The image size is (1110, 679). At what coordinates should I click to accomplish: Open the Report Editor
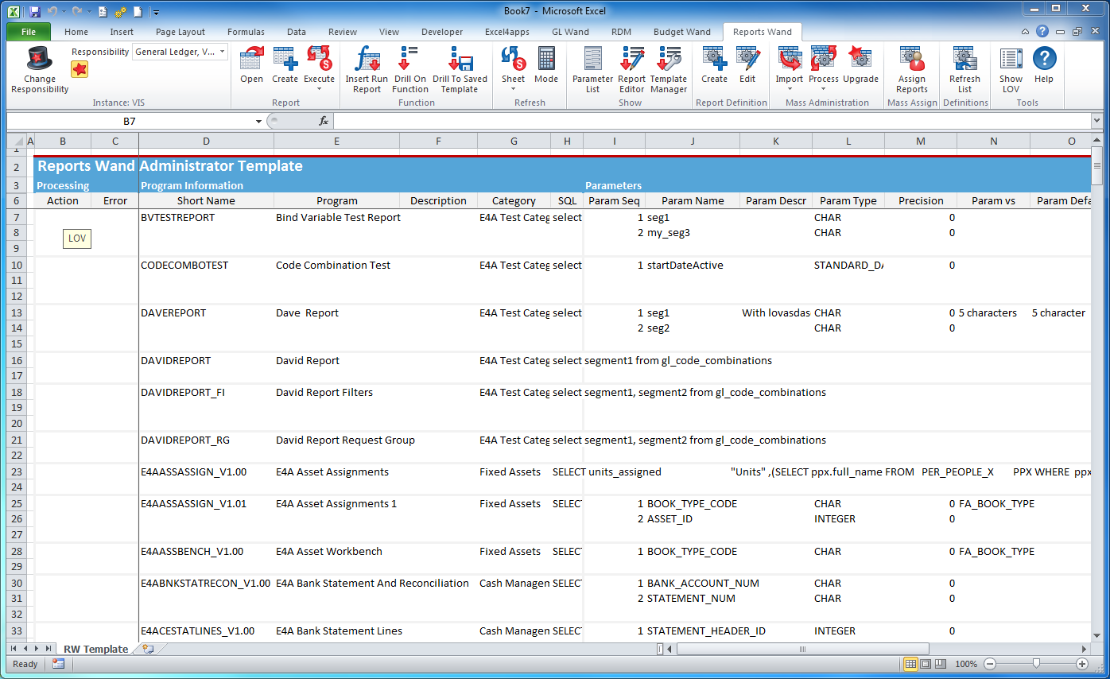[631, 70]
